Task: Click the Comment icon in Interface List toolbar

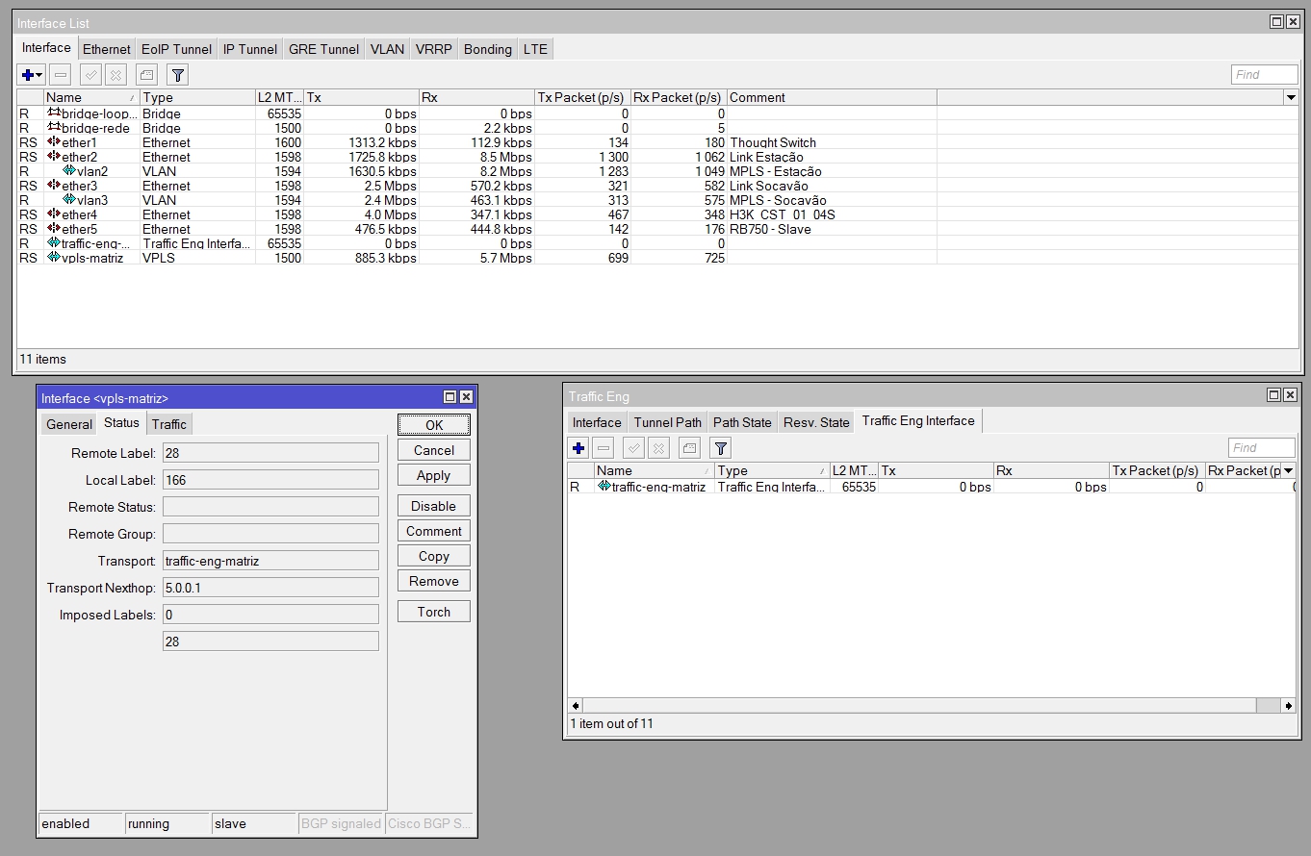Action: point(146,75)
